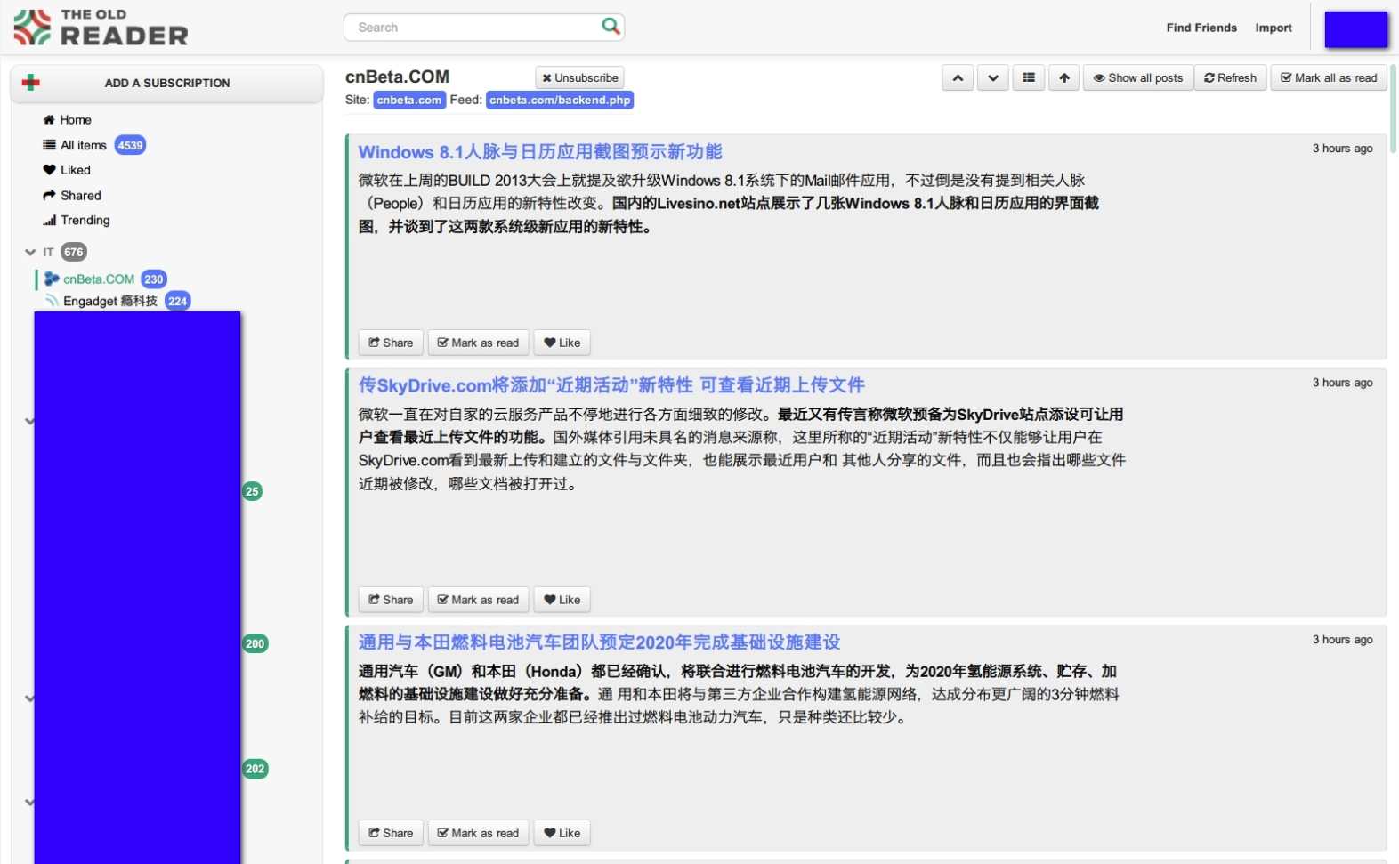Go to previous post with up chevron
Viewport: 1399px width, 864px height.
pyautogui.click(x=958, y=78)
